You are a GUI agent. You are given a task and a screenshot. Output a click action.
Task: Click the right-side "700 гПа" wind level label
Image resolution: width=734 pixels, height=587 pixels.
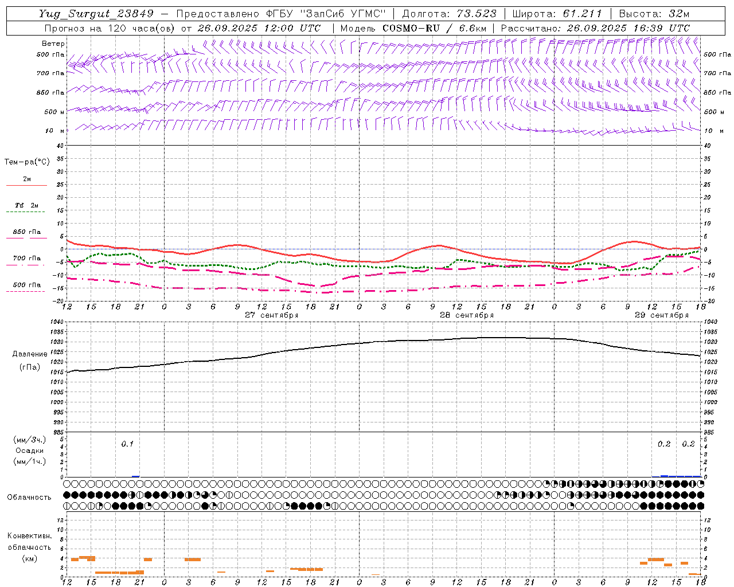point(717,73)
